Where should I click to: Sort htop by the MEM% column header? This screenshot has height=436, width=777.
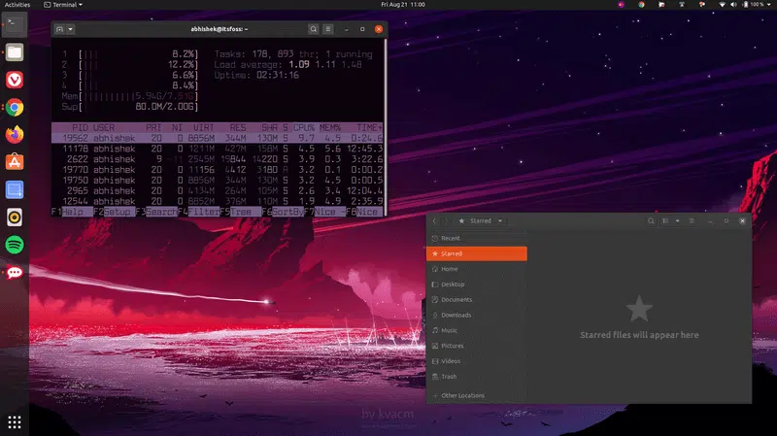330,128
